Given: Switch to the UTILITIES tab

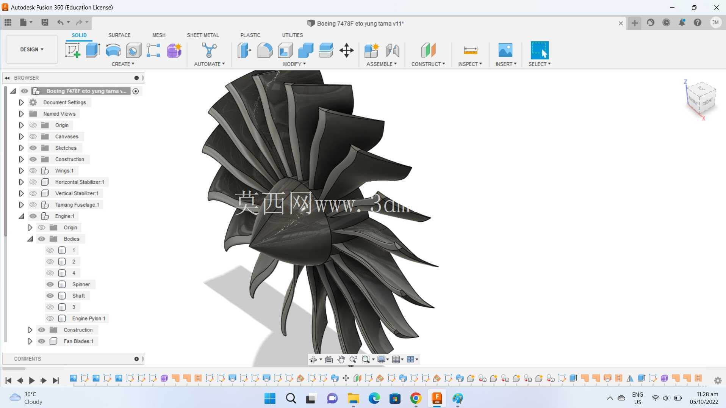Looking at the screenshot, I should coord(292,35).
